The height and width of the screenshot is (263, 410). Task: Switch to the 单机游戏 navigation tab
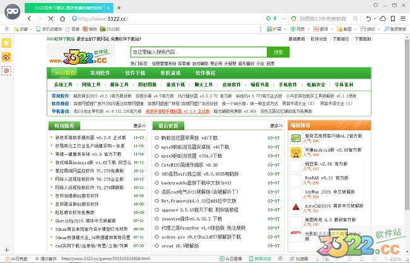click(x=170, y=73)
